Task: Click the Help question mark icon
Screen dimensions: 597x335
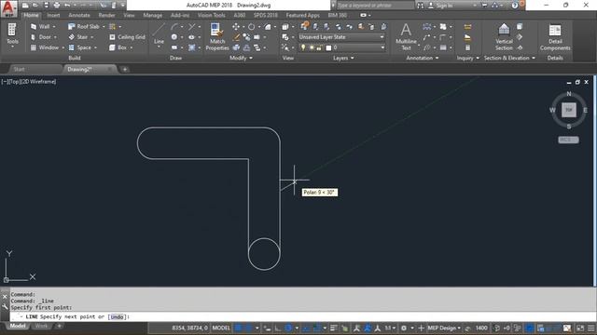Action: click(x=515, y=6)
